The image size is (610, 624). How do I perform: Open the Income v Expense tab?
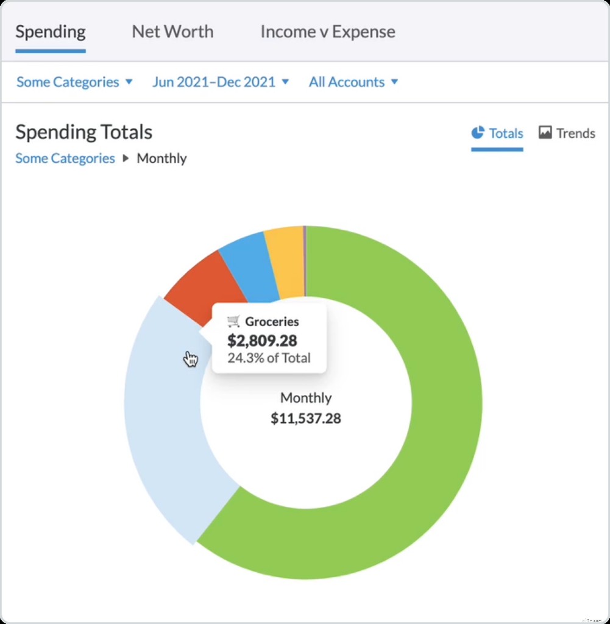click(327, 31)
